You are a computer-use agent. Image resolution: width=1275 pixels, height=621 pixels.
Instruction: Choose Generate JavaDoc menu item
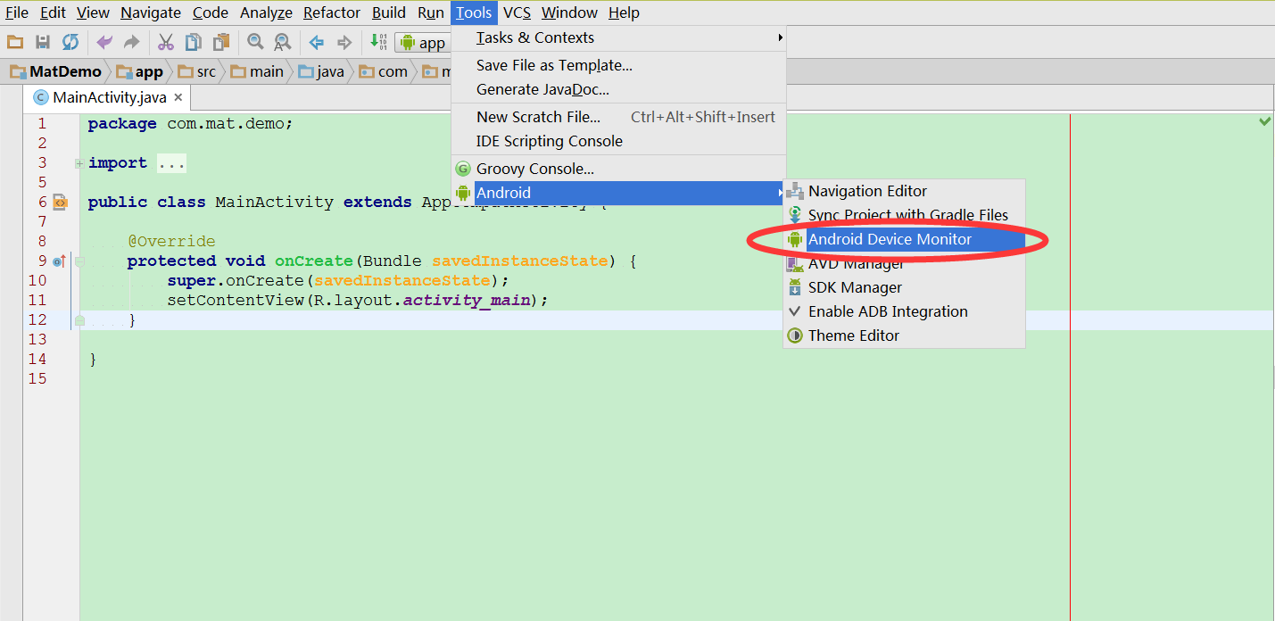tap(618, 89)
